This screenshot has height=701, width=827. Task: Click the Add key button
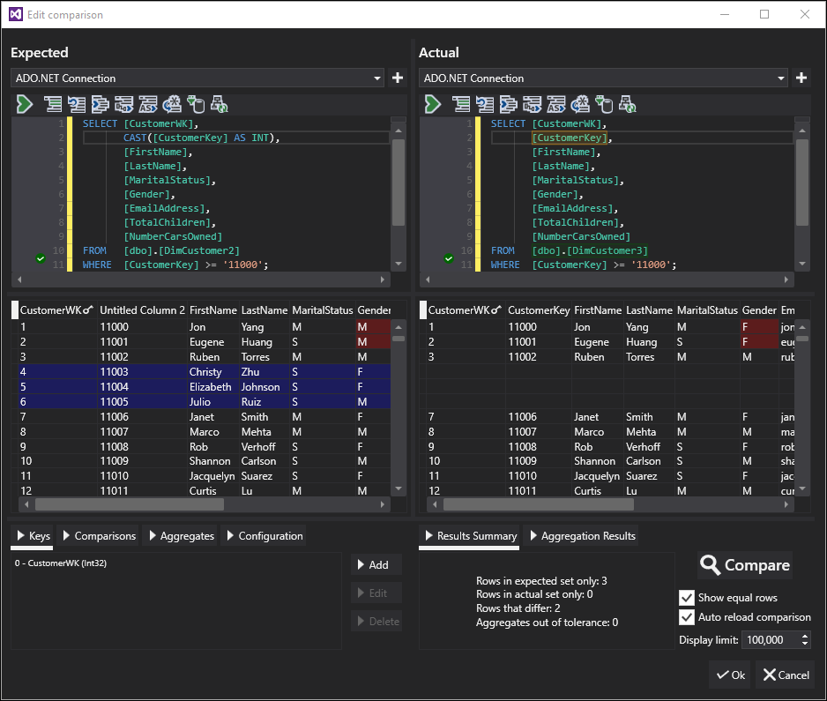pos(376,565)
